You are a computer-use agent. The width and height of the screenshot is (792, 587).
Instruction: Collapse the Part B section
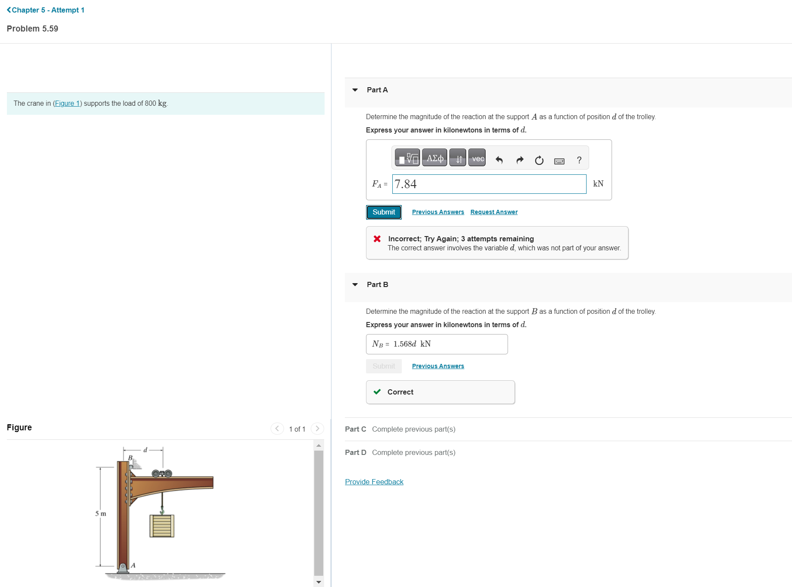(355, 284)
